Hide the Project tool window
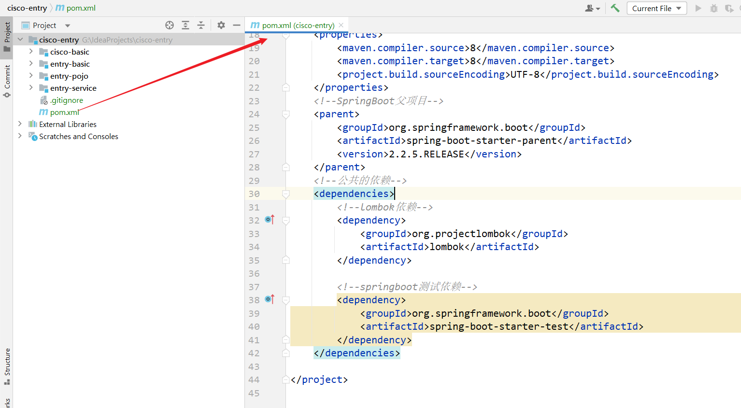 (x=236, y=25)
